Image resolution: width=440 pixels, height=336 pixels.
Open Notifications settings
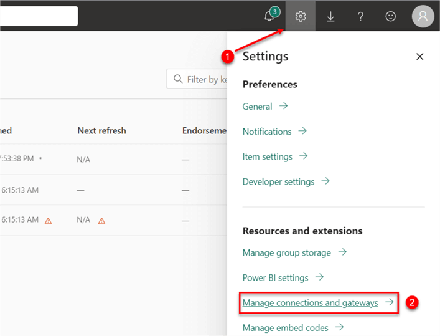[x=267, y=132]
